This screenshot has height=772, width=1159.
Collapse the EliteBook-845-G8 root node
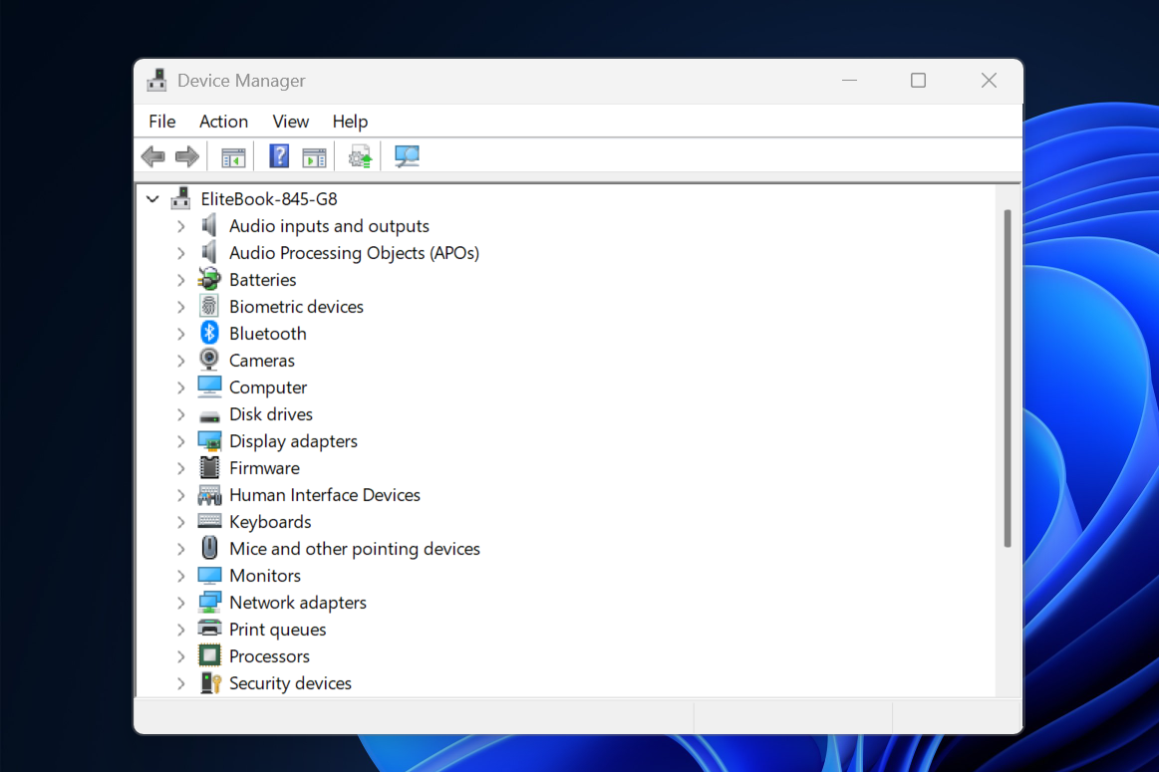(153, 198)
